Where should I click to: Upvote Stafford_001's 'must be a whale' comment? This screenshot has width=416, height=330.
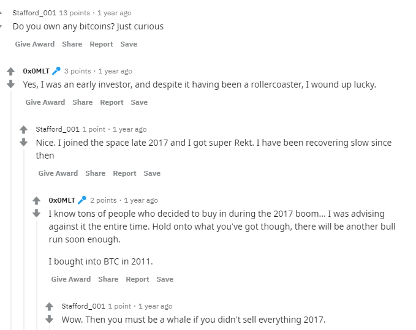click(x=49, y=306)
